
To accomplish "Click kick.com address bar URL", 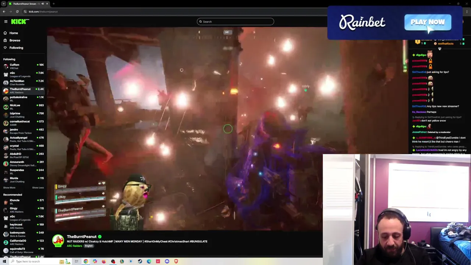I will tap(43, 11).
